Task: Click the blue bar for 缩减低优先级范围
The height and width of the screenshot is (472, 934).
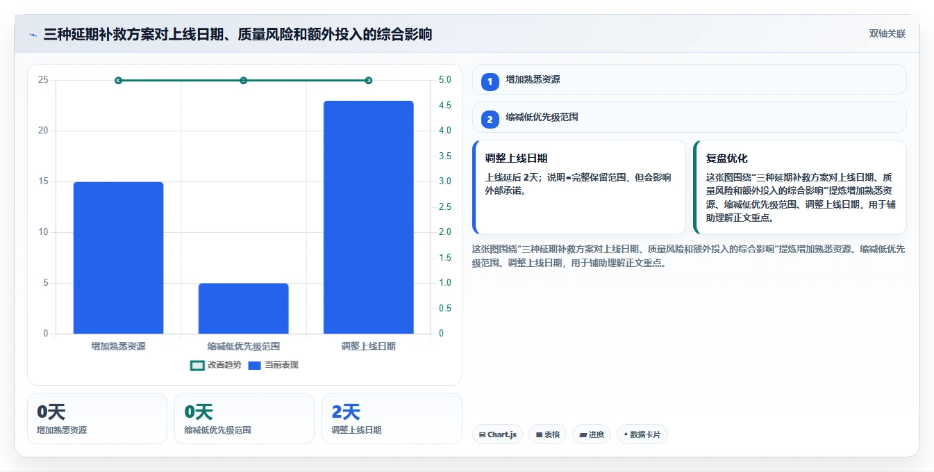Action: [x=243, y=309]
